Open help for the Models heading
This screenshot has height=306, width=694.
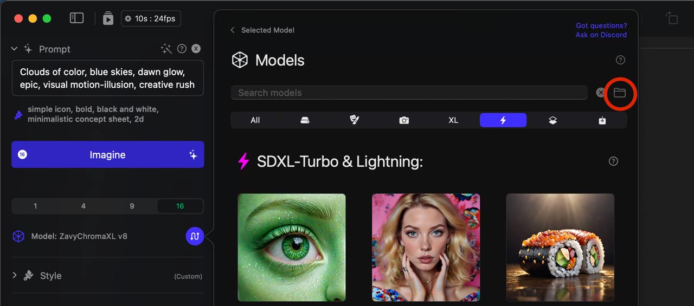point(621,60)
